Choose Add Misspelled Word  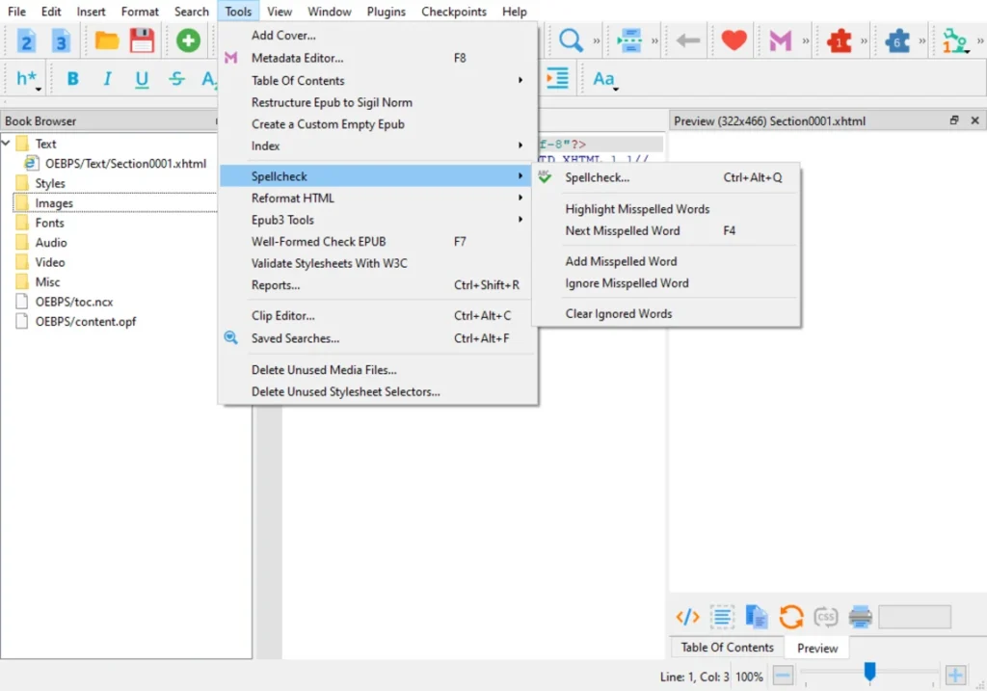(x=667, y=261)
